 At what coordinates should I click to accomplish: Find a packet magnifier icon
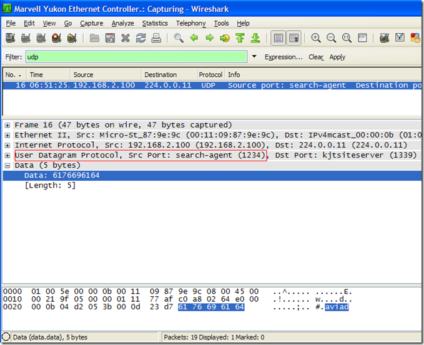tap(179, 38)
